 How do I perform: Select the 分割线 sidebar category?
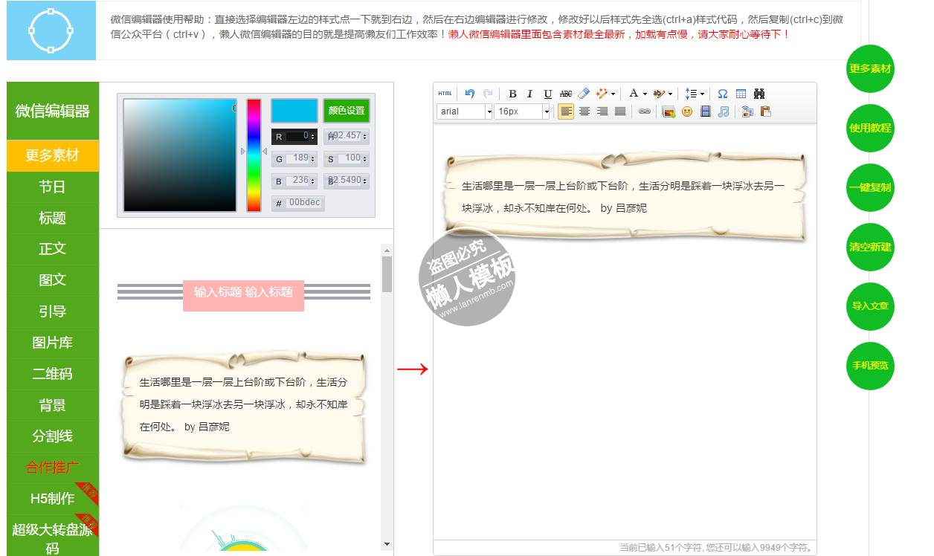53,436
